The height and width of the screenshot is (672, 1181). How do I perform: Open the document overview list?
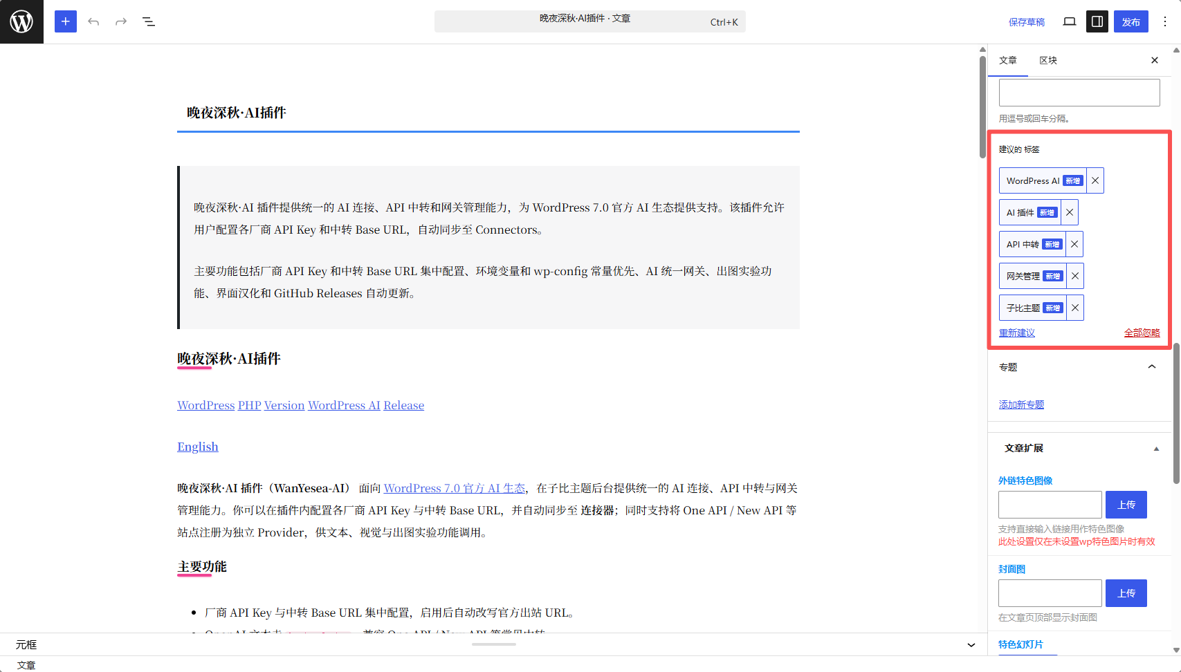coord(149,21)
